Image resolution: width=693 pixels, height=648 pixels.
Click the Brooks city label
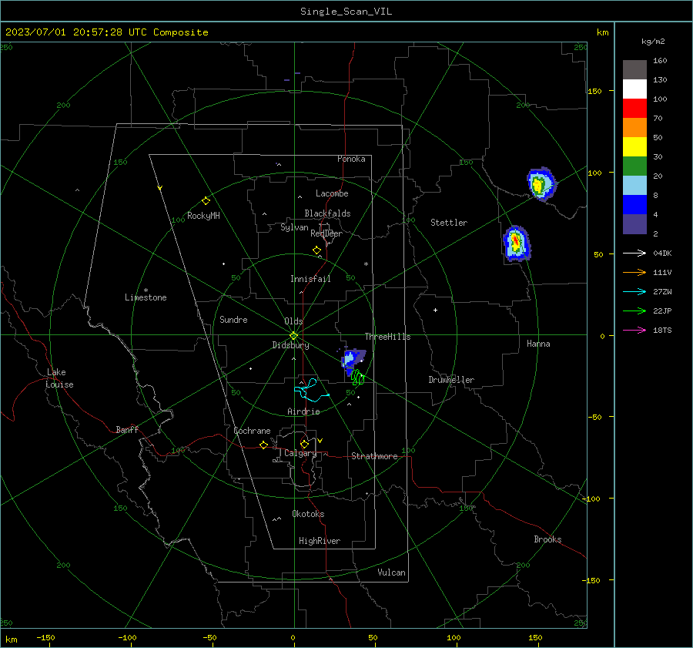[x=547, y=539]
